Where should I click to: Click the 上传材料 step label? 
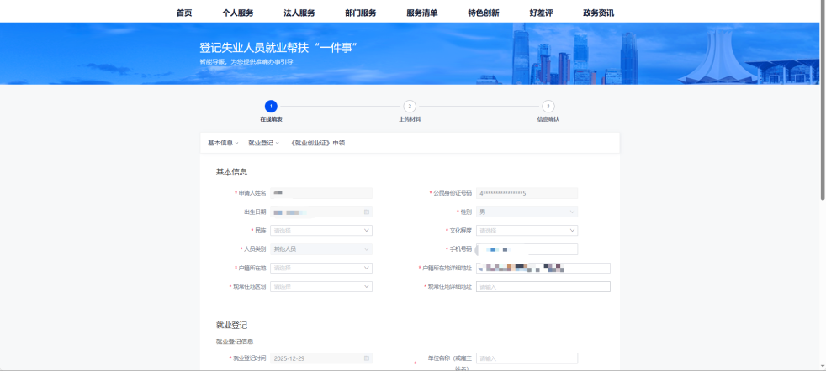click(x=410, y=119)
